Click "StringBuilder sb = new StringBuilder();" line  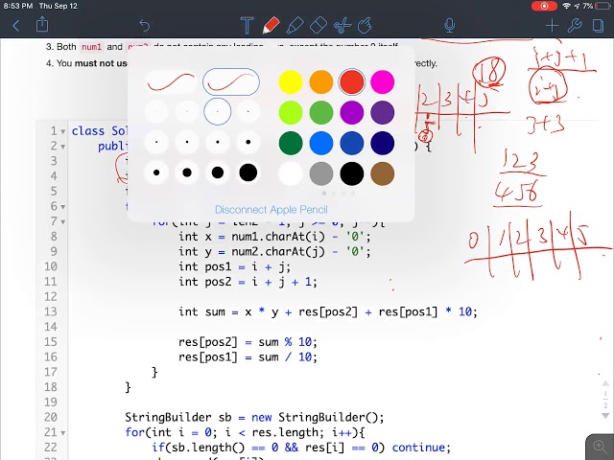(254, 418)
